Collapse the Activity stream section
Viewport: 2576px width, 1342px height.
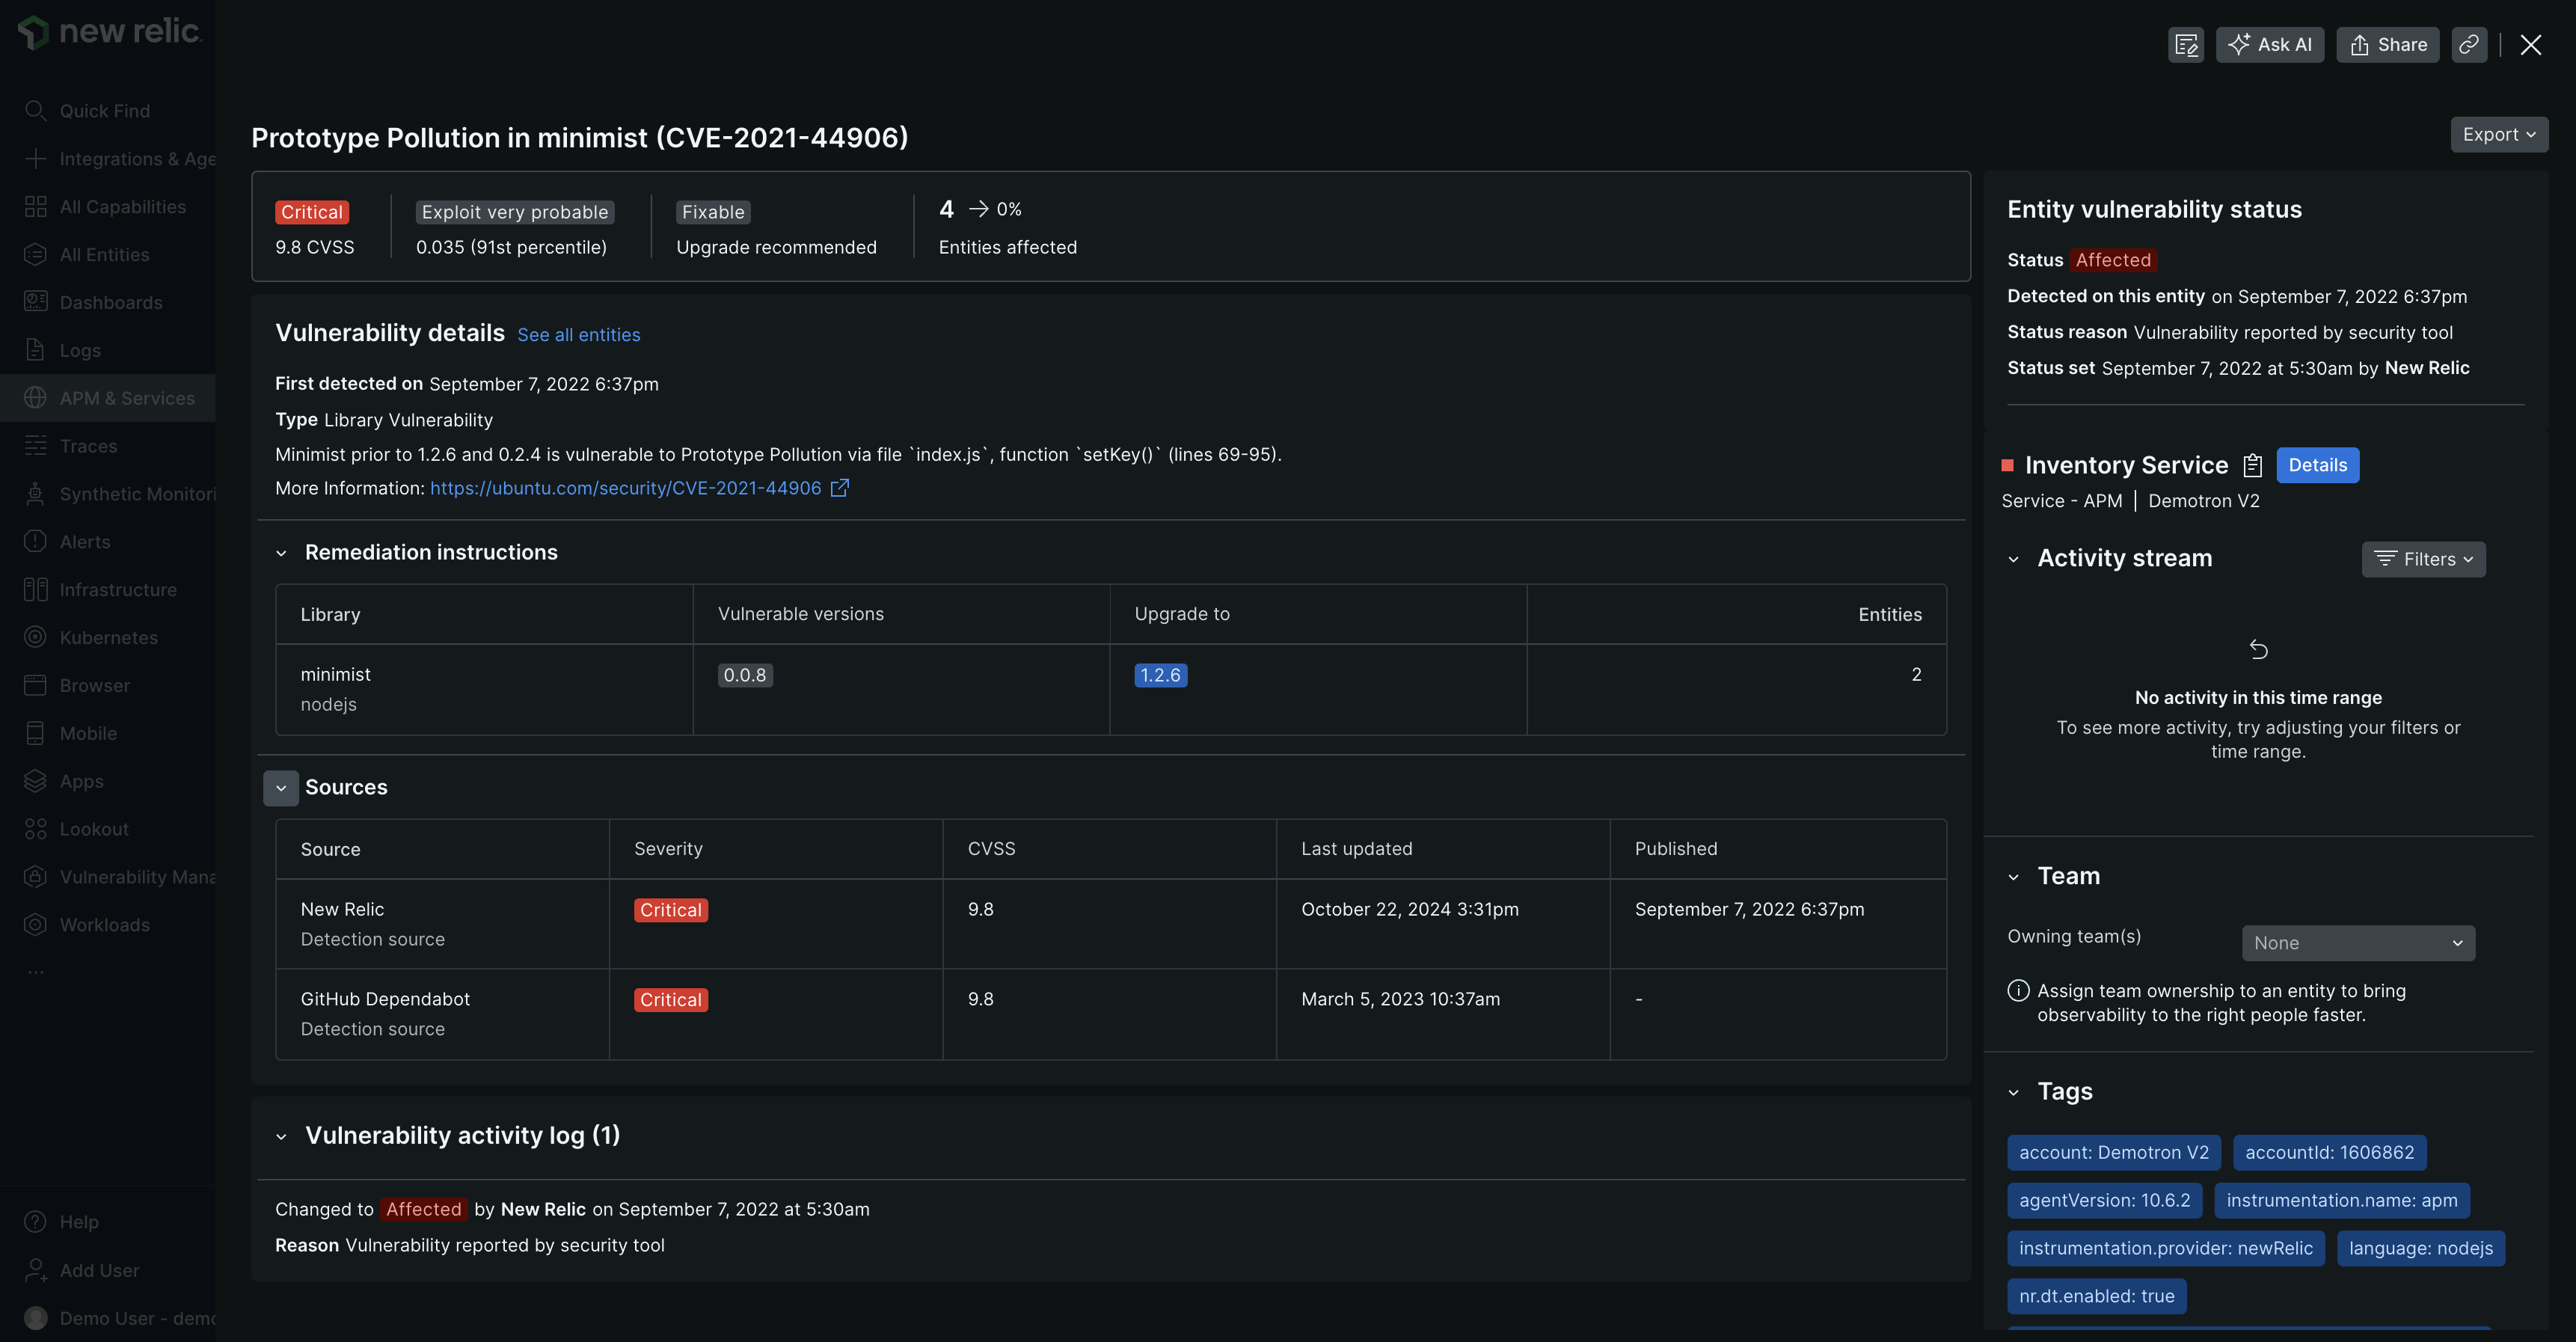(2013, 560)
